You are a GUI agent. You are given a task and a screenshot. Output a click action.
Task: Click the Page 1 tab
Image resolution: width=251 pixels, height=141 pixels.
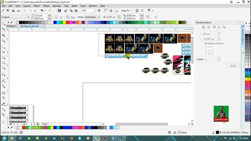[x=45, y=124]
